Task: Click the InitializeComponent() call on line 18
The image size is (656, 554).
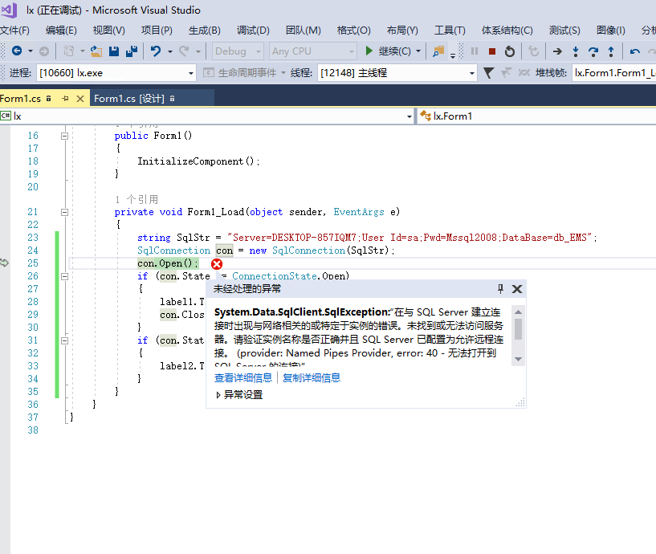Action: point(198,161)
